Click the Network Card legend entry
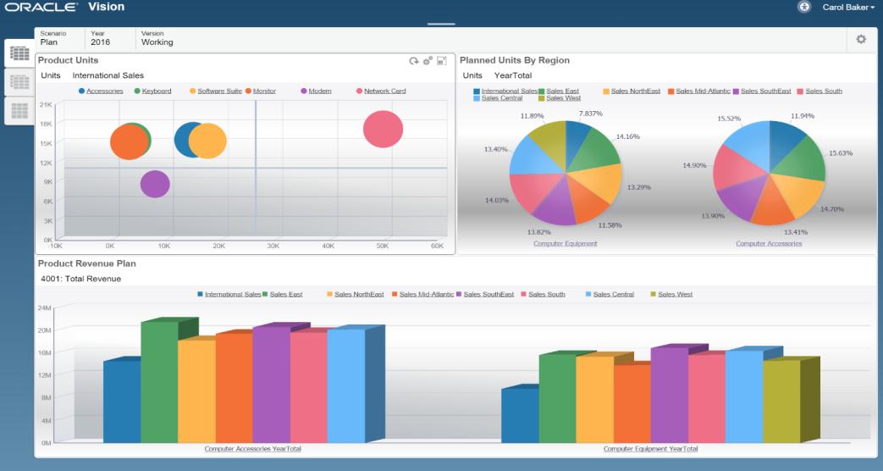The width and height of the screenshot is (883, 471). coord(384,91)
